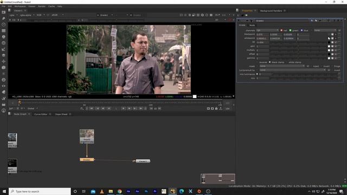Open the File menu
Viewport: 347px width, 195px height.
click(4, 6)
